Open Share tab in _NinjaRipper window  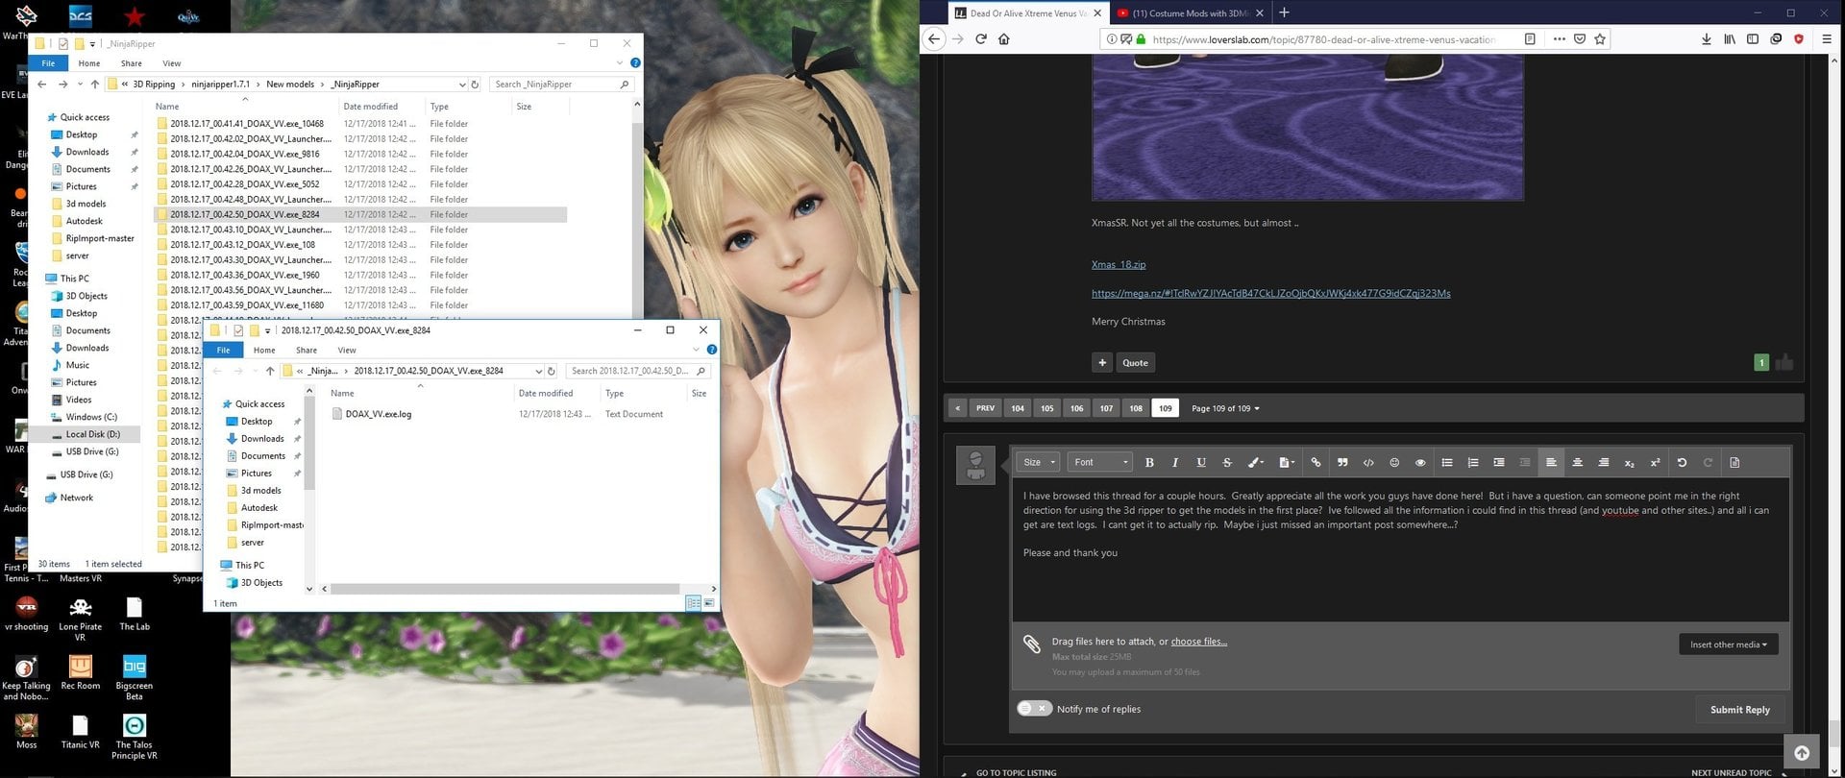click(132, 63)
